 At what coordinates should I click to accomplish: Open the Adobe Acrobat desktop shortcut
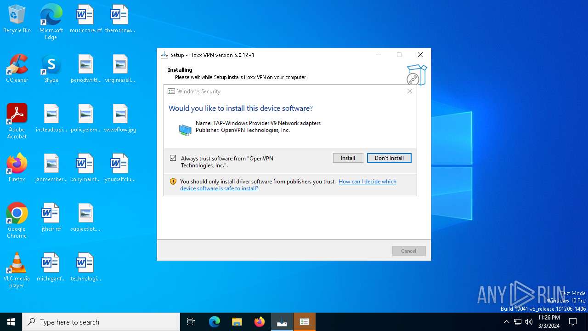(x=17, y=121)
